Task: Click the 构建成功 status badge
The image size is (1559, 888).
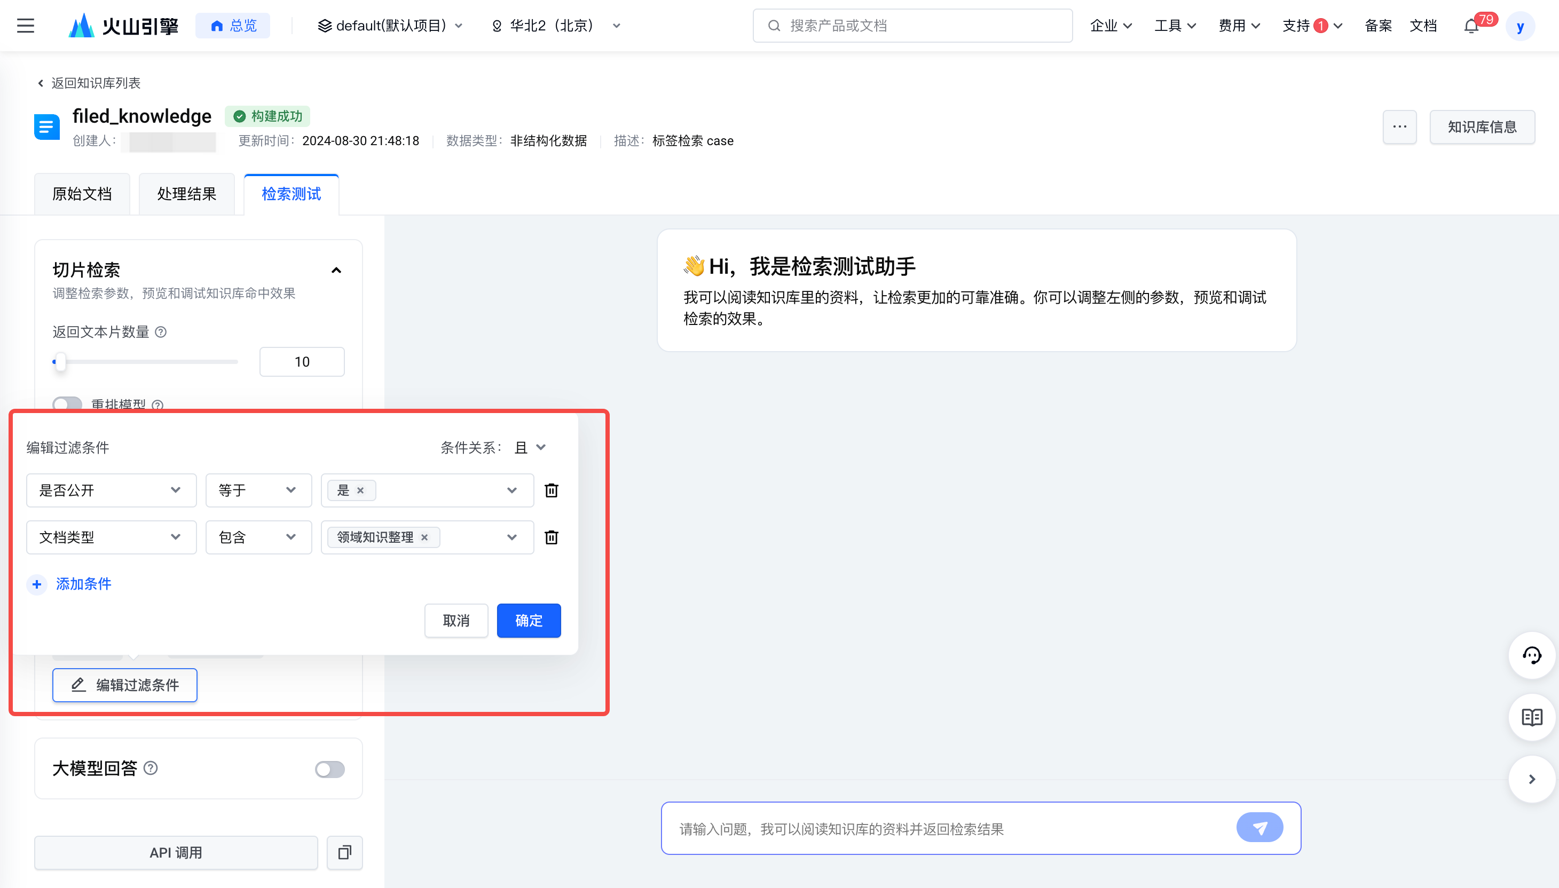Action: coord(268,116)
